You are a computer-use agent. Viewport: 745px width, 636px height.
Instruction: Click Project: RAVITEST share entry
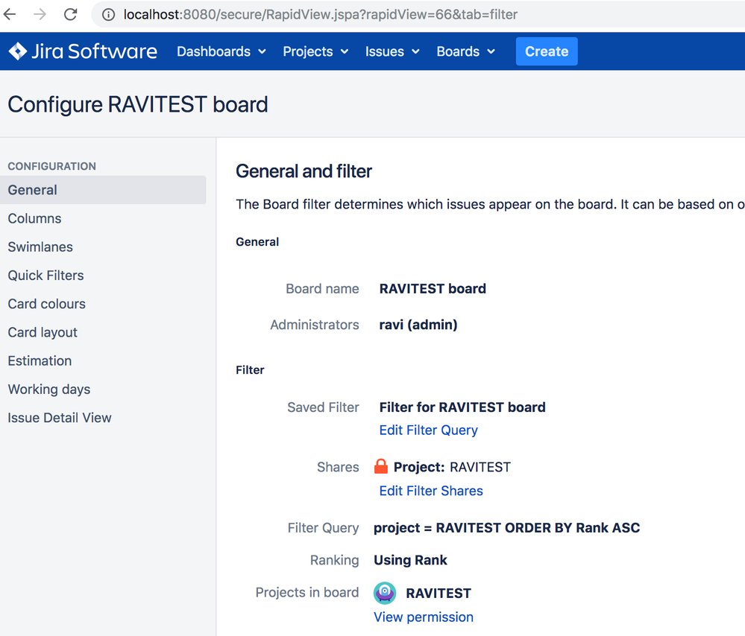click(452, 467)
